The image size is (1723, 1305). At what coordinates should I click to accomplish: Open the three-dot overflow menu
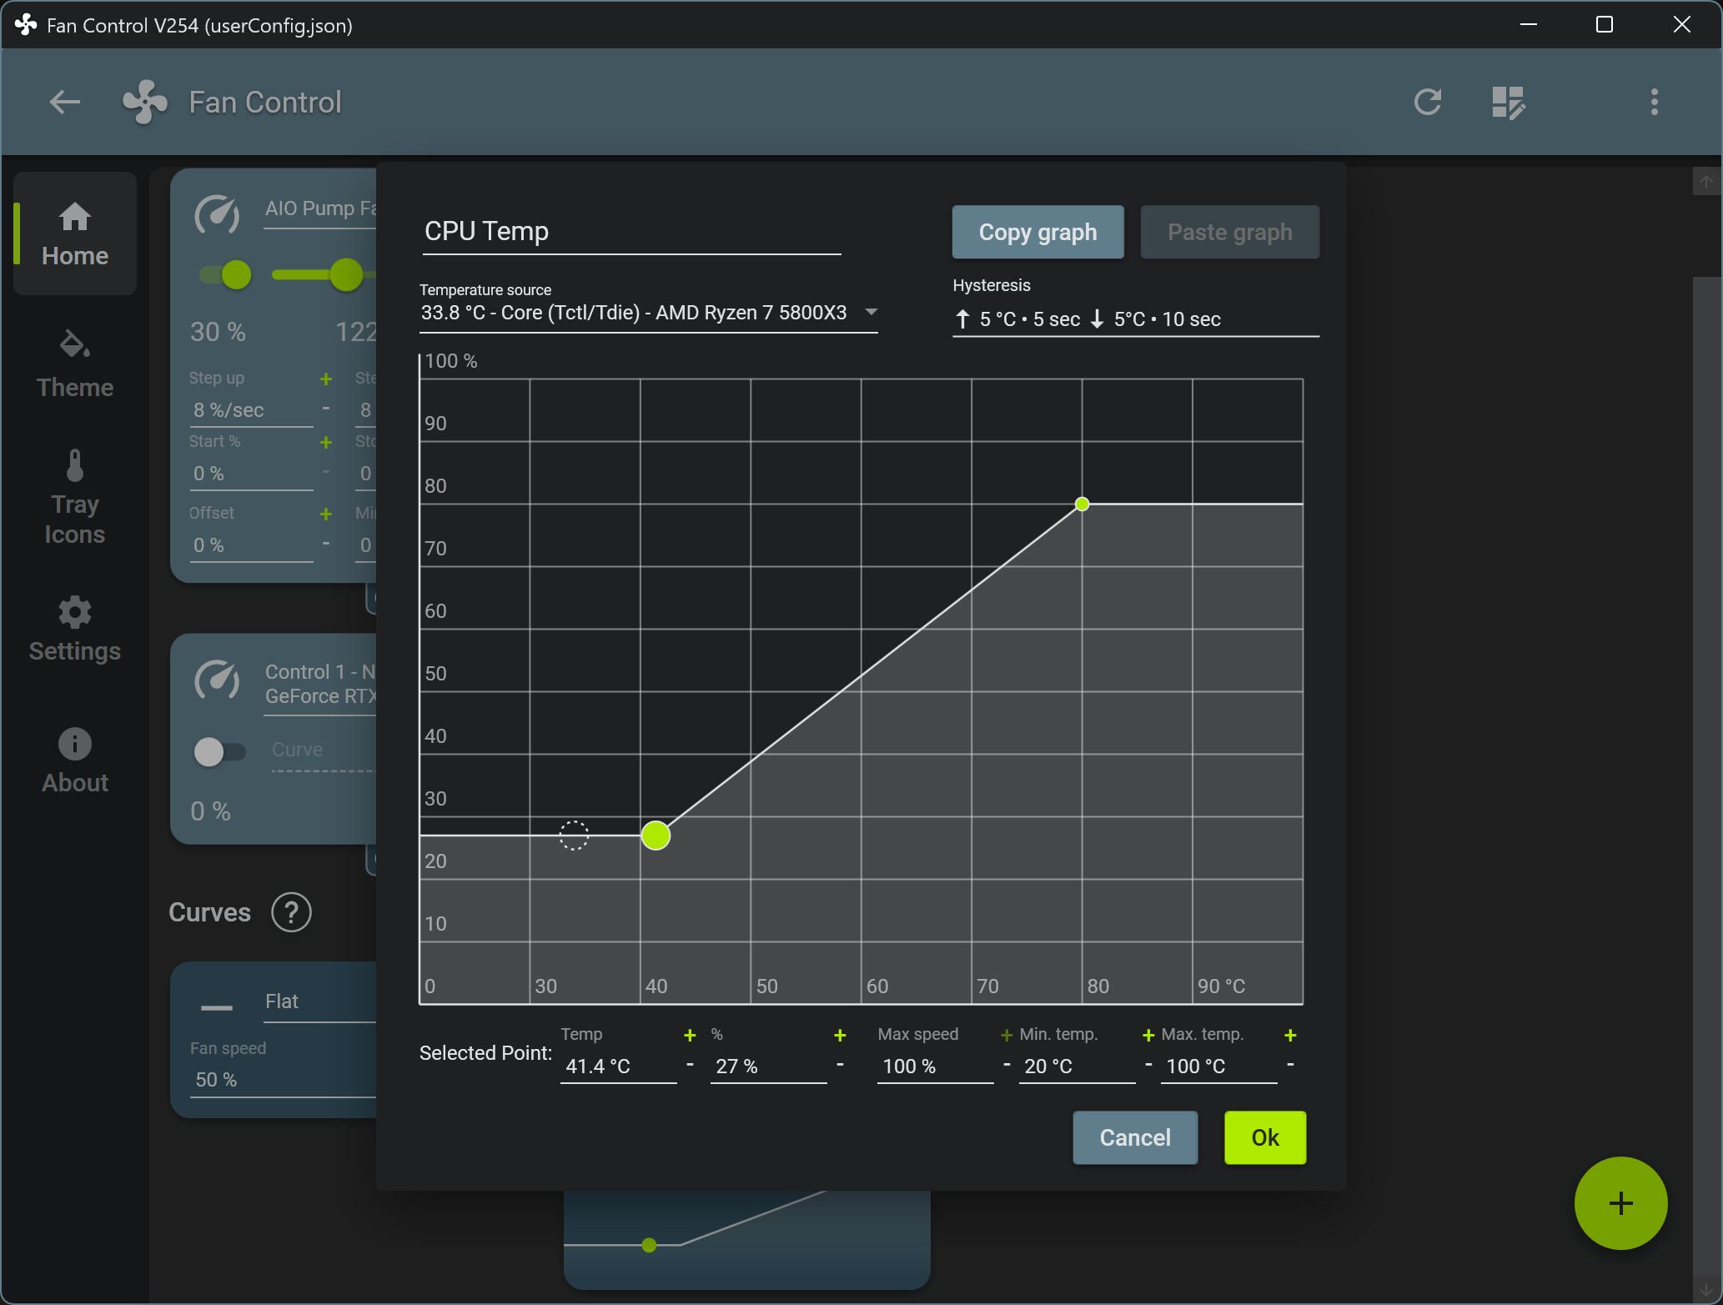tap(1654, 103)
